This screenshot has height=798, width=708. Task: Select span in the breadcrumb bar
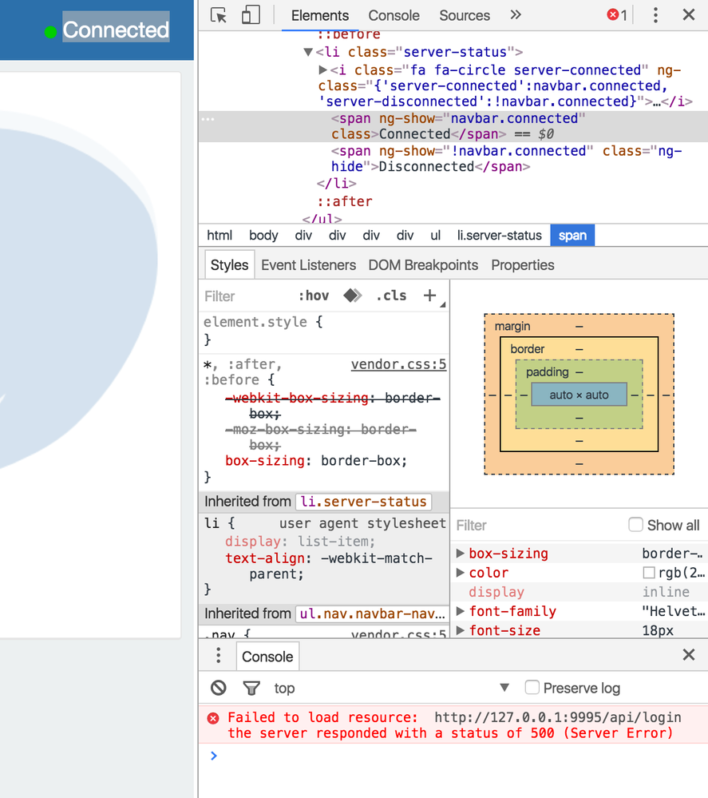pyautogui.click(x=572, y=235)
